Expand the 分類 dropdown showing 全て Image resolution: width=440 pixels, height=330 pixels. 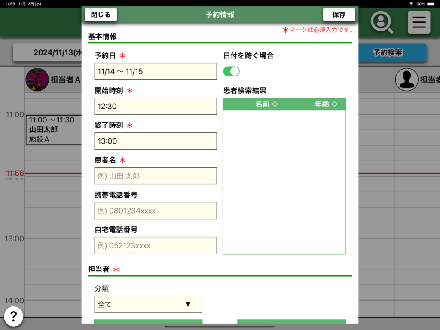coord(148,304)
